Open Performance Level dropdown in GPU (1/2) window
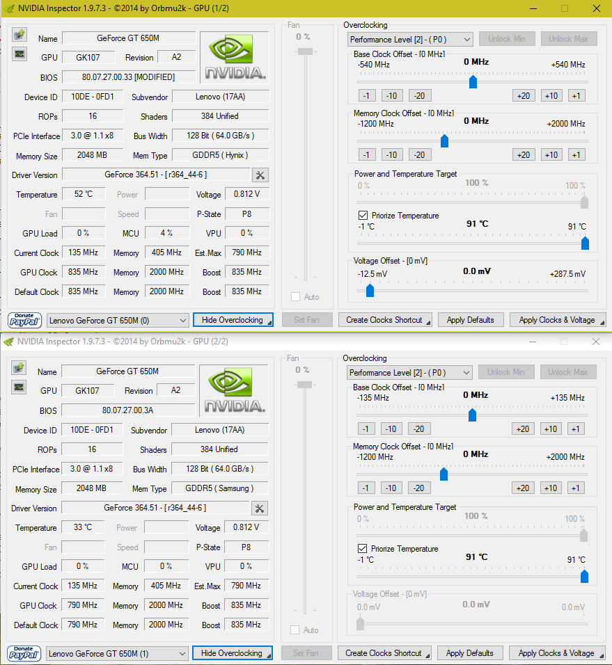 [410, 40]
